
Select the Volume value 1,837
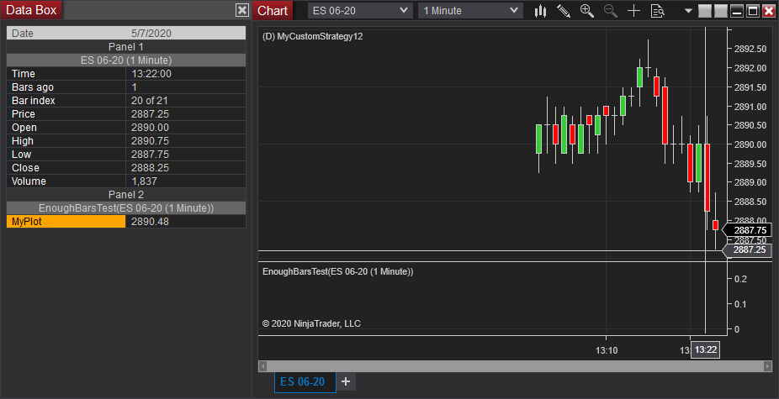point(144,181)
